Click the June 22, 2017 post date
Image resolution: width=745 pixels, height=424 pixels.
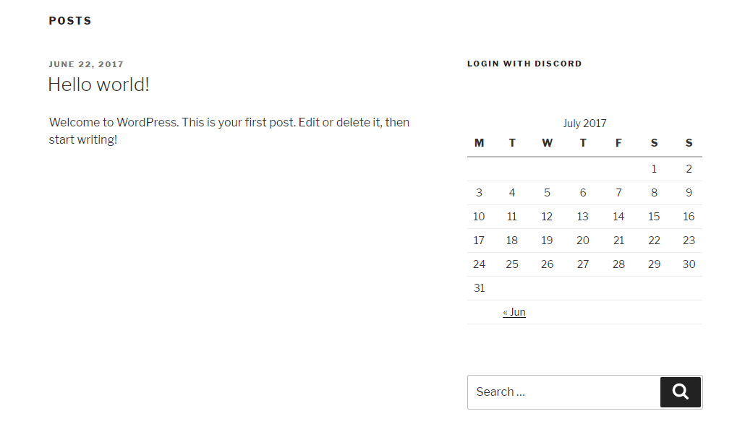86,64
